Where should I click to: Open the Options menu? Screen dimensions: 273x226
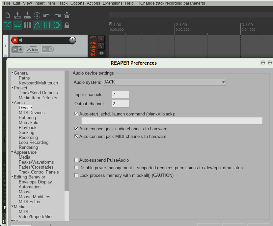77,3
